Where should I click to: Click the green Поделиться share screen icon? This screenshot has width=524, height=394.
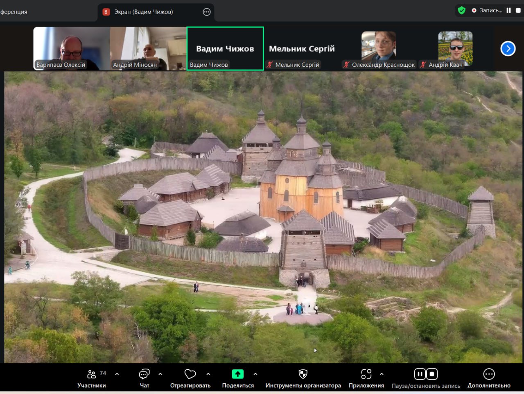tap(237, 374)
